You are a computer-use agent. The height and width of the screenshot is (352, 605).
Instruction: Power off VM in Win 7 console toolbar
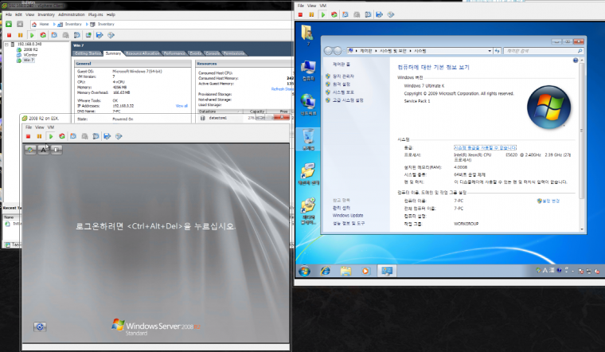pos(300,14)
